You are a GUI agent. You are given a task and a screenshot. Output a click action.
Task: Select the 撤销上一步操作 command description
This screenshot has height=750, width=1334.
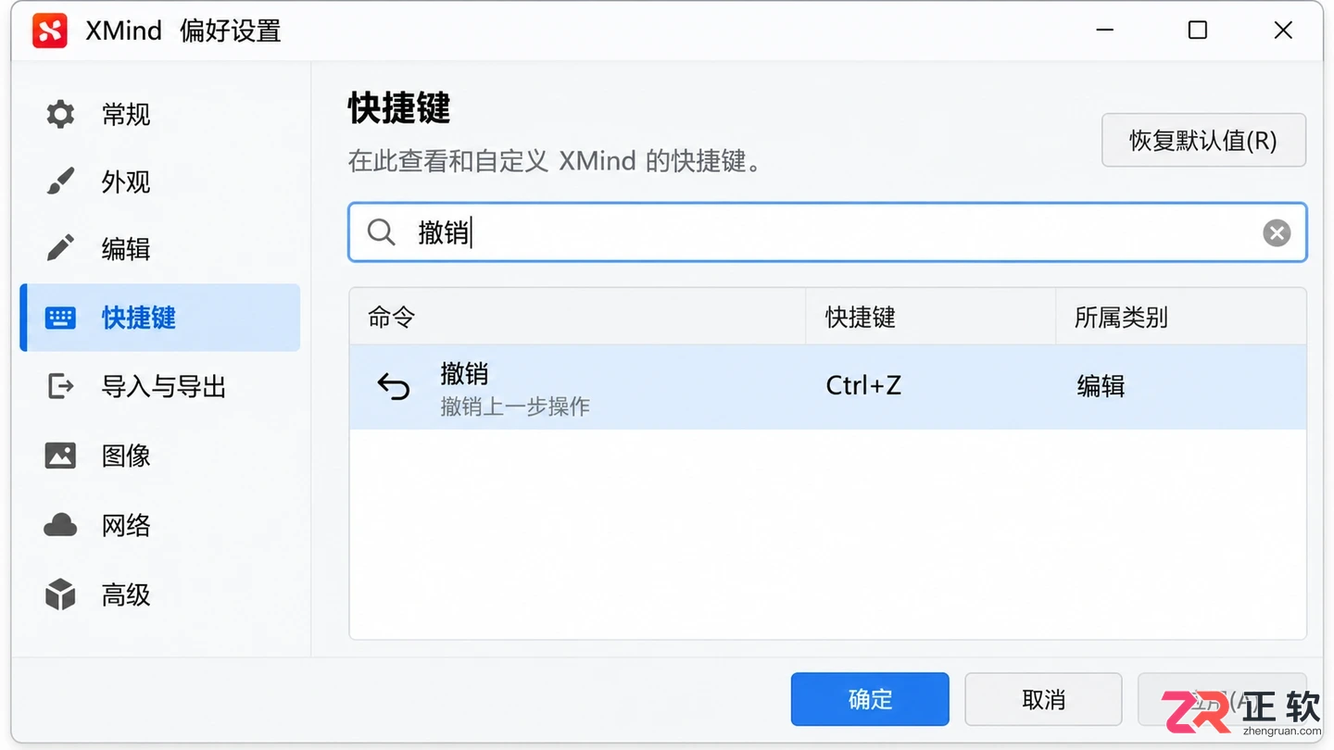click(x=515, y=406)
